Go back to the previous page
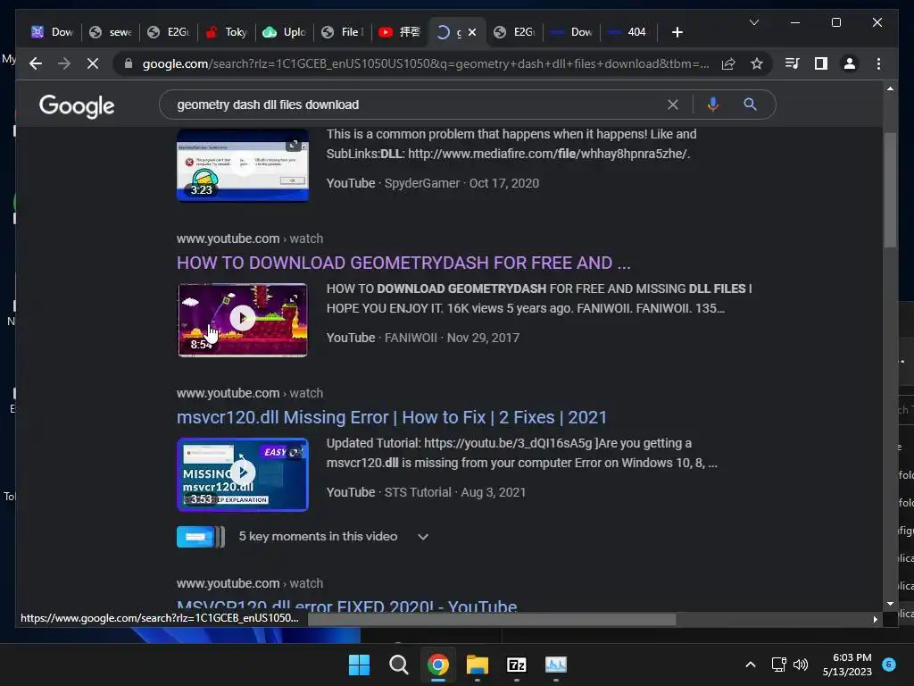 coord(36,63)
